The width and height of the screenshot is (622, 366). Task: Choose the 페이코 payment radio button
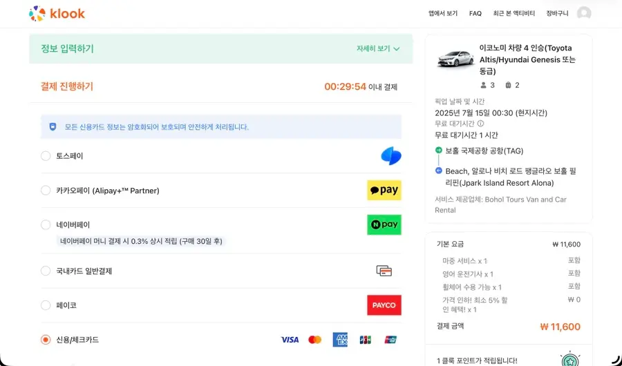tap(46, 305)
